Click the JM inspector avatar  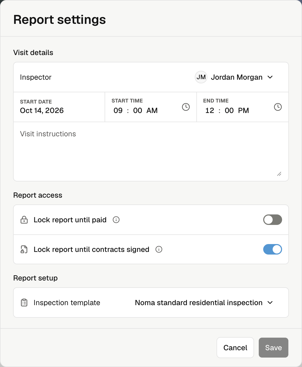tap(201, 77)
